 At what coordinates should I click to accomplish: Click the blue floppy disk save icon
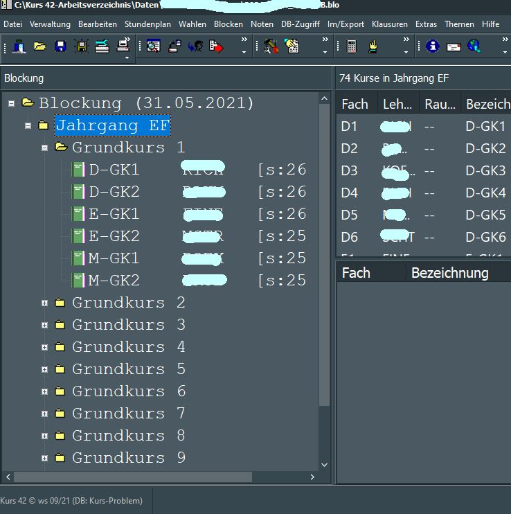(60, 46)
